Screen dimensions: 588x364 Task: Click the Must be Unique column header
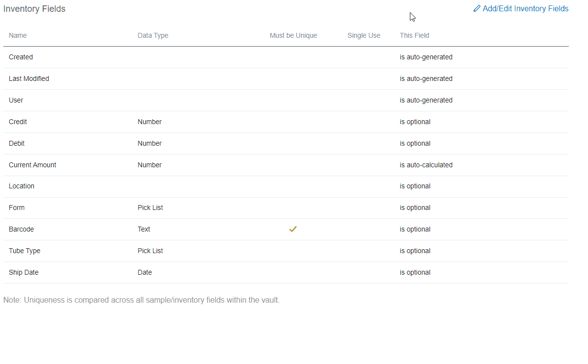point(293,36)
